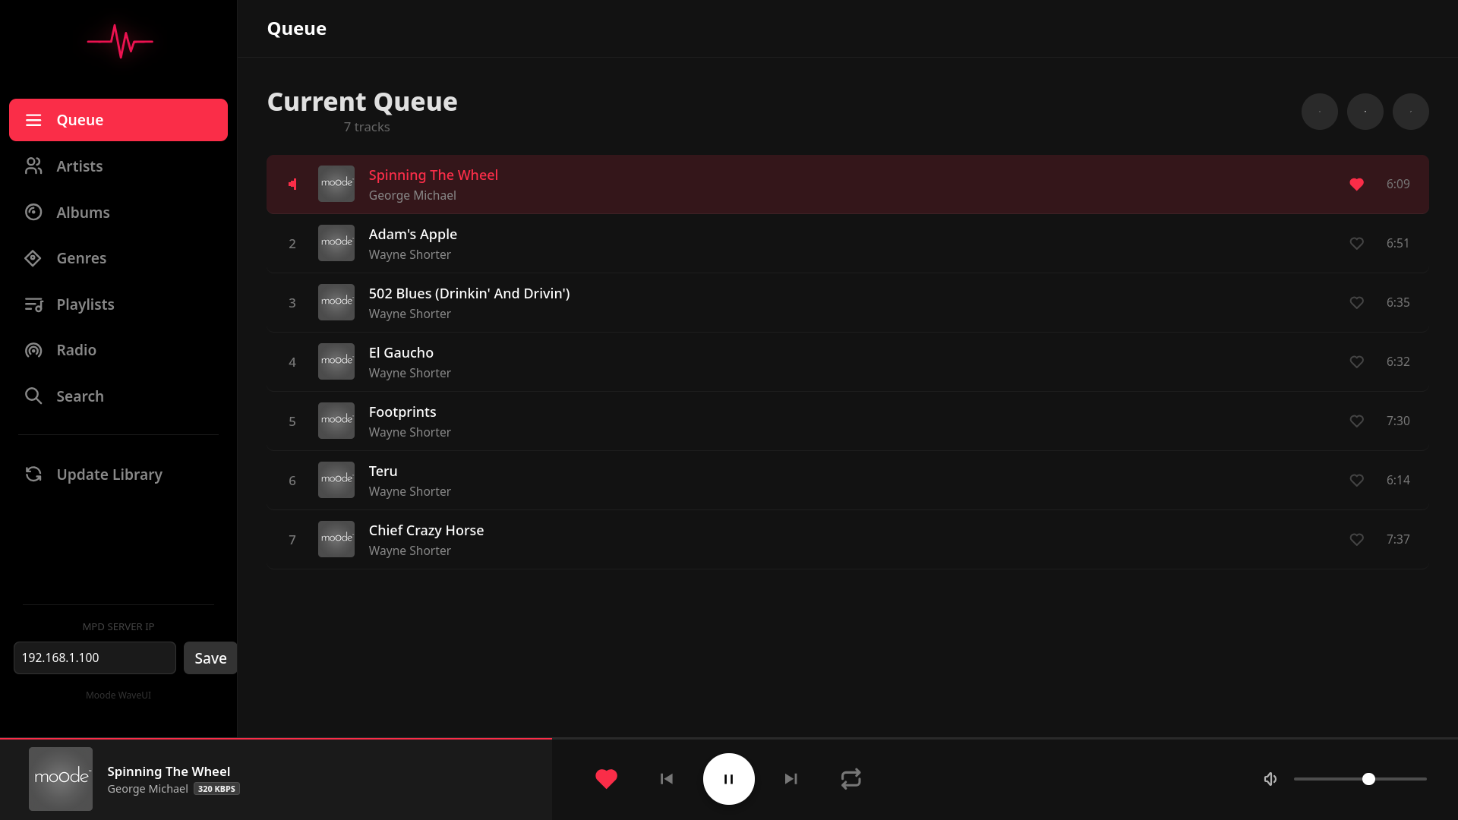Open Search from the sidebar
Screen dimensions: 1458x820
pyautogui.click(x=80, y=396)
